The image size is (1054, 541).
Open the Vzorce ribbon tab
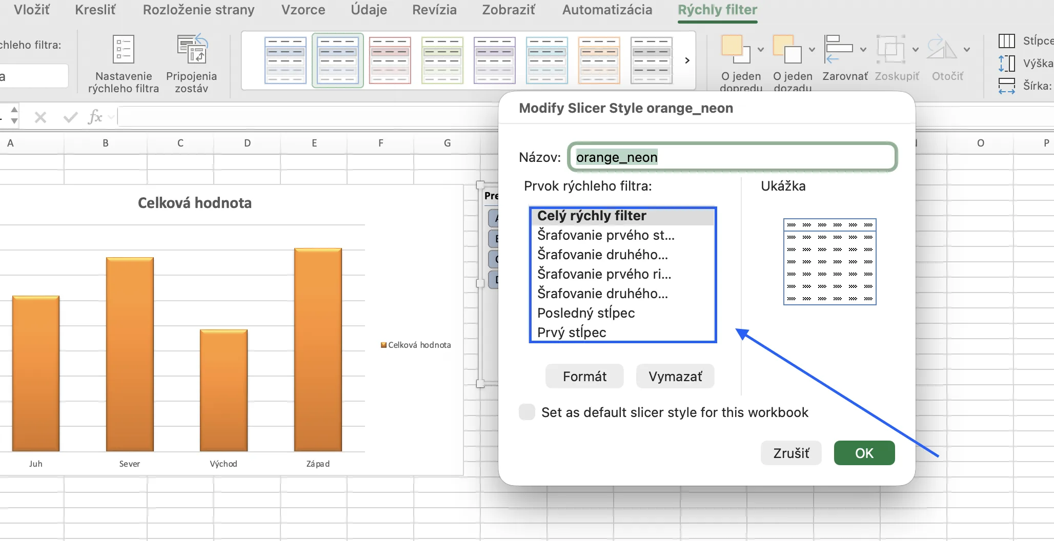point(303,10)
